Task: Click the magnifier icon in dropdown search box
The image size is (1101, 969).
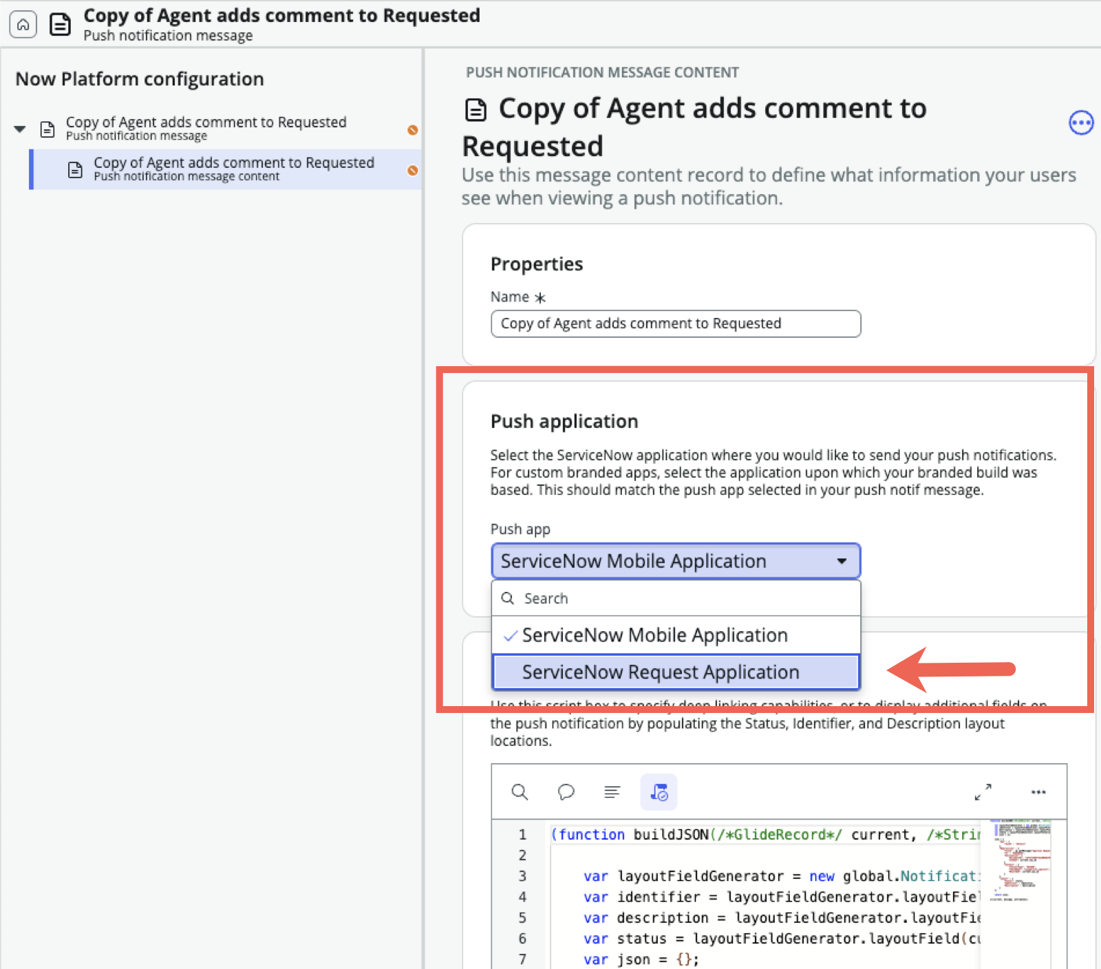Action: pyautogui.click(x=508, y=598)
